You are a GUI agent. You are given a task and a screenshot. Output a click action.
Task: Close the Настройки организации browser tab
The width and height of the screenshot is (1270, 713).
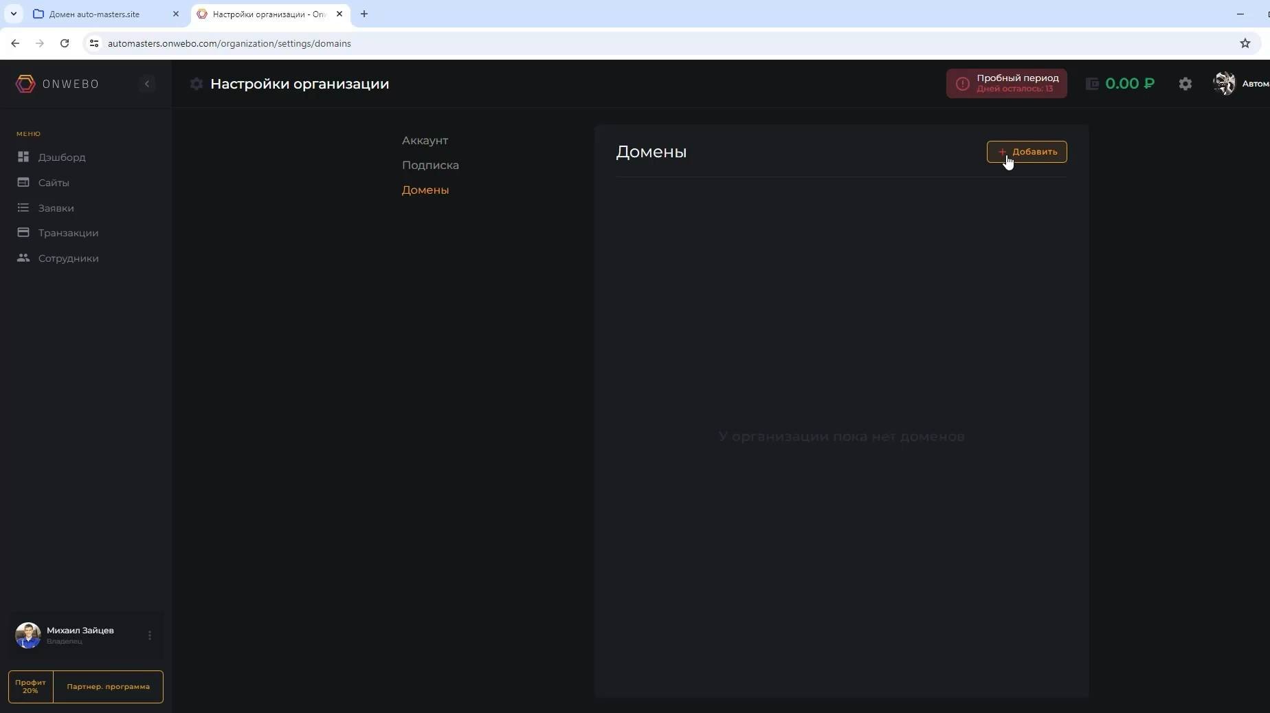pyautogui.click(x=339, y=14)
